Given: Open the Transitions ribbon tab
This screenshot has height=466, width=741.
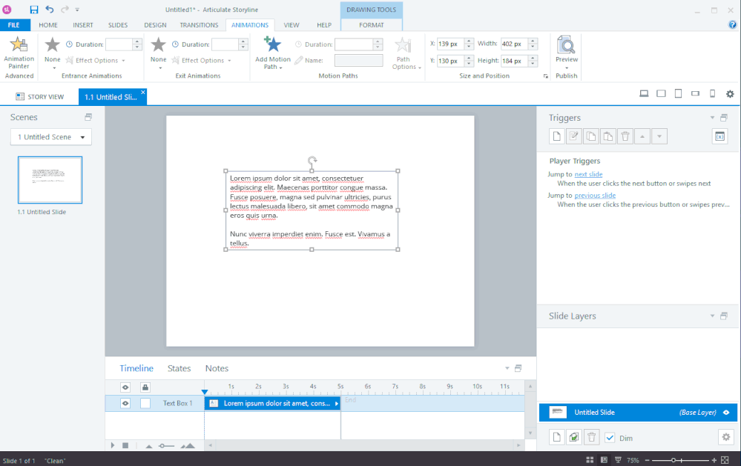Looking at the screenshot, I should coord(199,25).
